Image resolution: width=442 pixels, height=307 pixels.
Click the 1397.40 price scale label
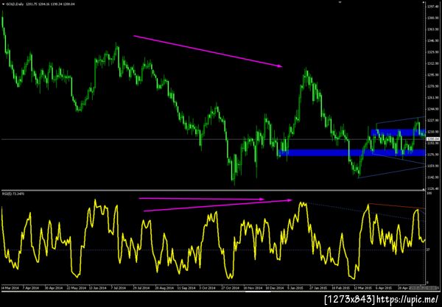(x=432, y=7)
